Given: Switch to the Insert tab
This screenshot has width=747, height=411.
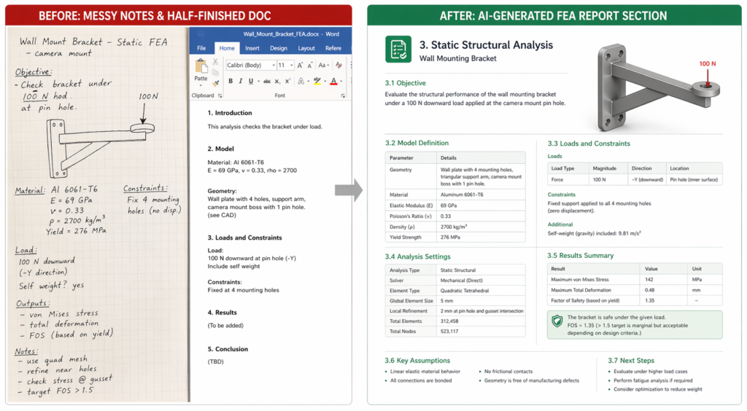Looking at the screenshot, I should 252,48.
